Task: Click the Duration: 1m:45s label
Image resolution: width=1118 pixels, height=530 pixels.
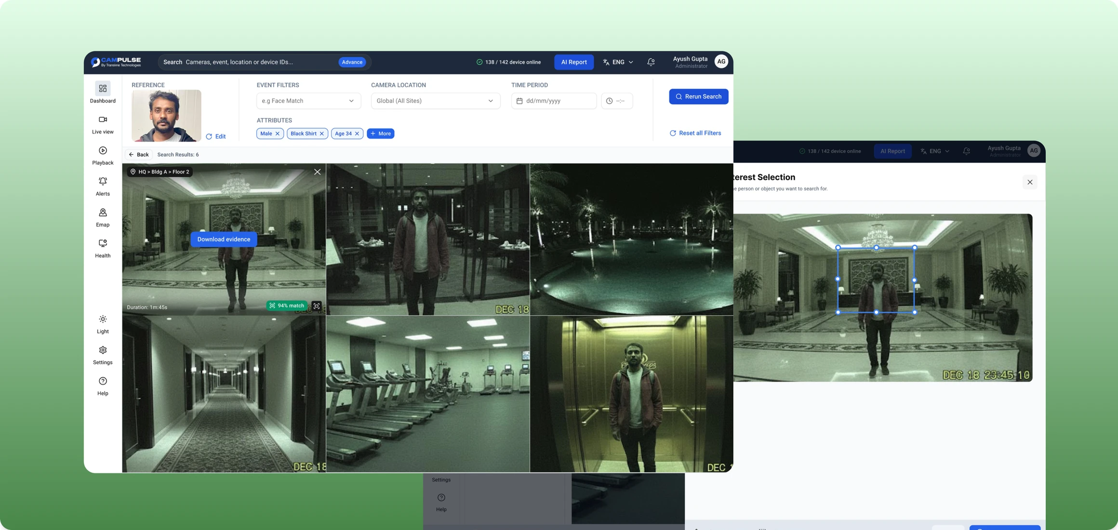Action: 147,307
